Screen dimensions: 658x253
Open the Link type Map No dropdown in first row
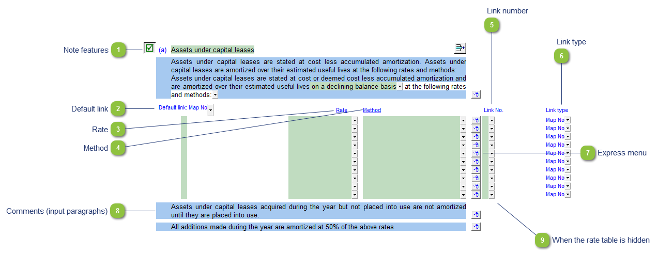coord(568,120)
